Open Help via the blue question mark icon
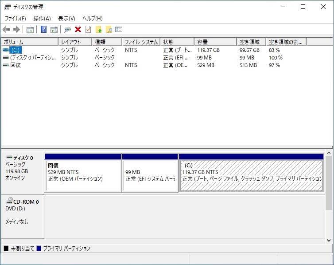This screenshot has width=334, height=265. pos(44,29)
